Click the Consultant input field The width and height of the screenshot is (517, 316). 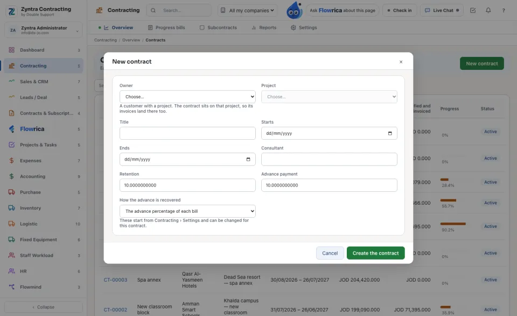click(x=329, y=159)
